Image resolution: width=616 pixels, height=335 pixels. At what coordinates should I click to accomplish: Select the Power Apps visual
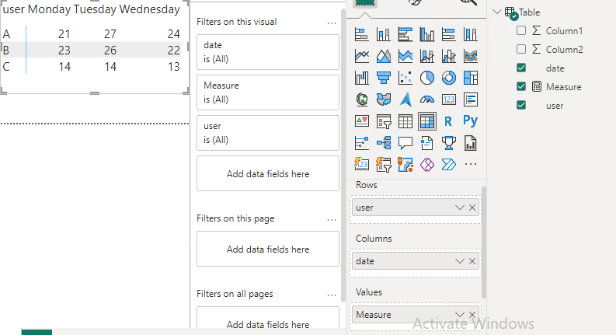pos(427,164)
